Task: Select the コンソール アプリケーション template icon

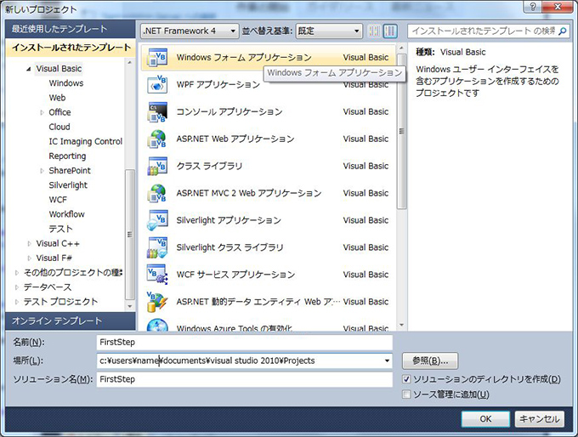Action: coord(157,111)
